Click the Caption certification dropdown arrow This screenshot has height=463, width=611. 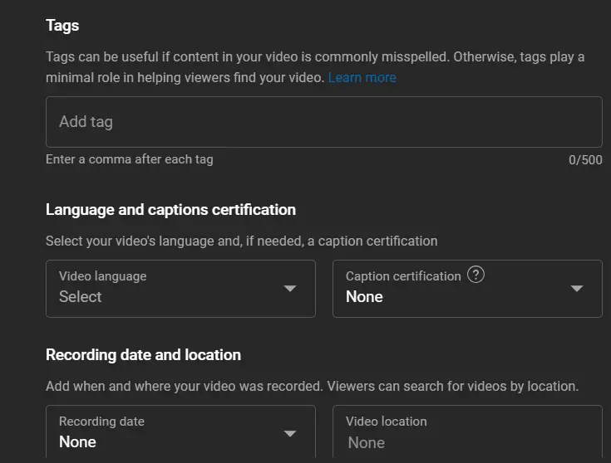click(577, 289)
